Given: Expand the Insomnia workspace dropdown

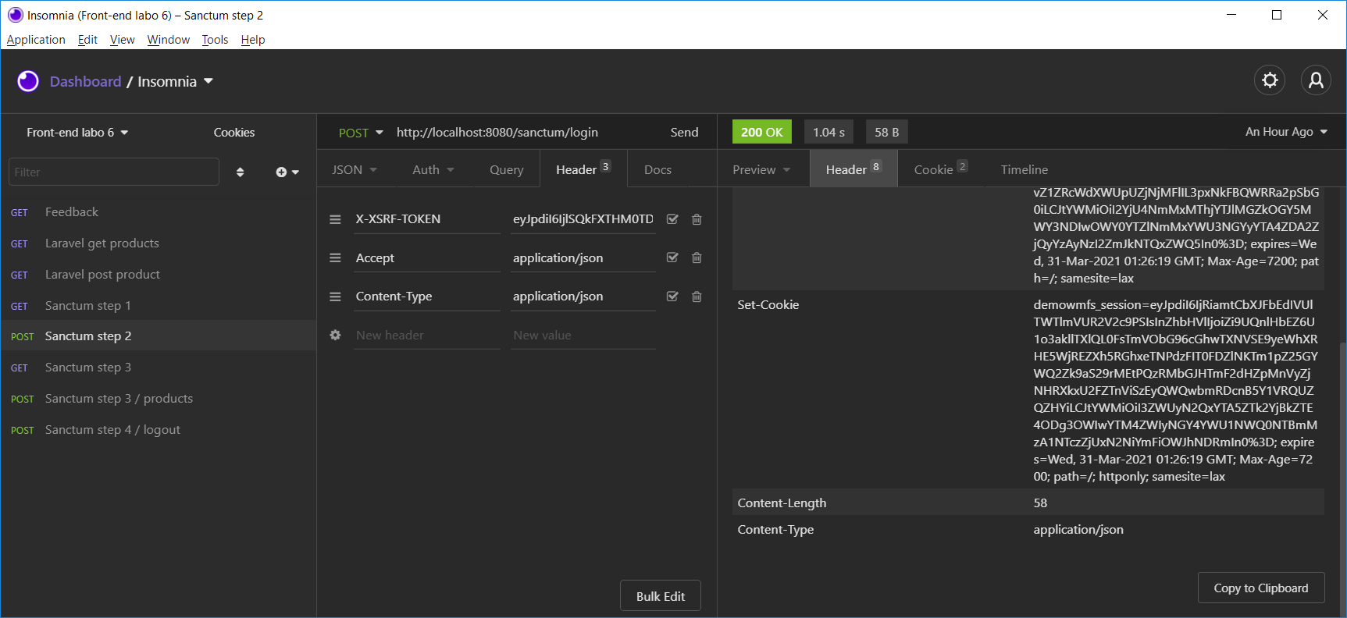Looking at the screenshot, I should coord(175,81).
